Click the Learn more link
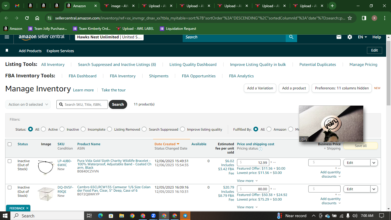The image size is (391, 220). tap(83, 90)
